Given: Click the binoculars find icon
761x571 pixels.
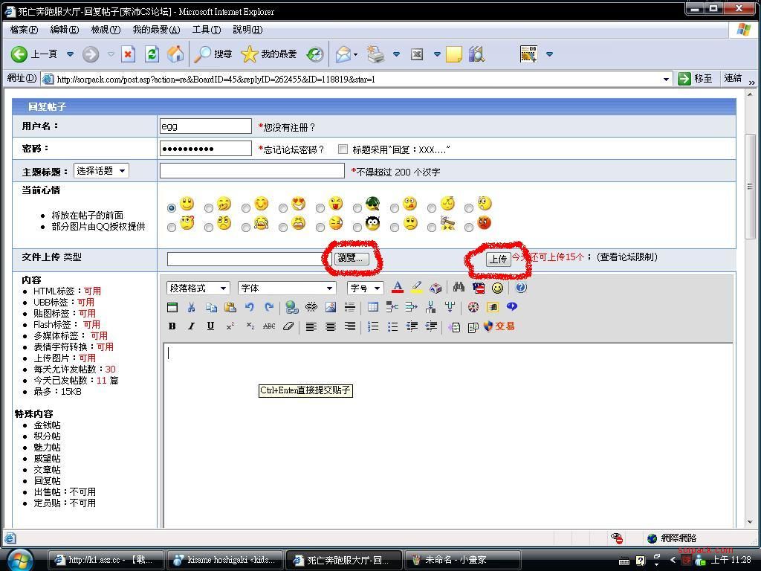Looking at the screenshot, I should (x=459, y=288).
